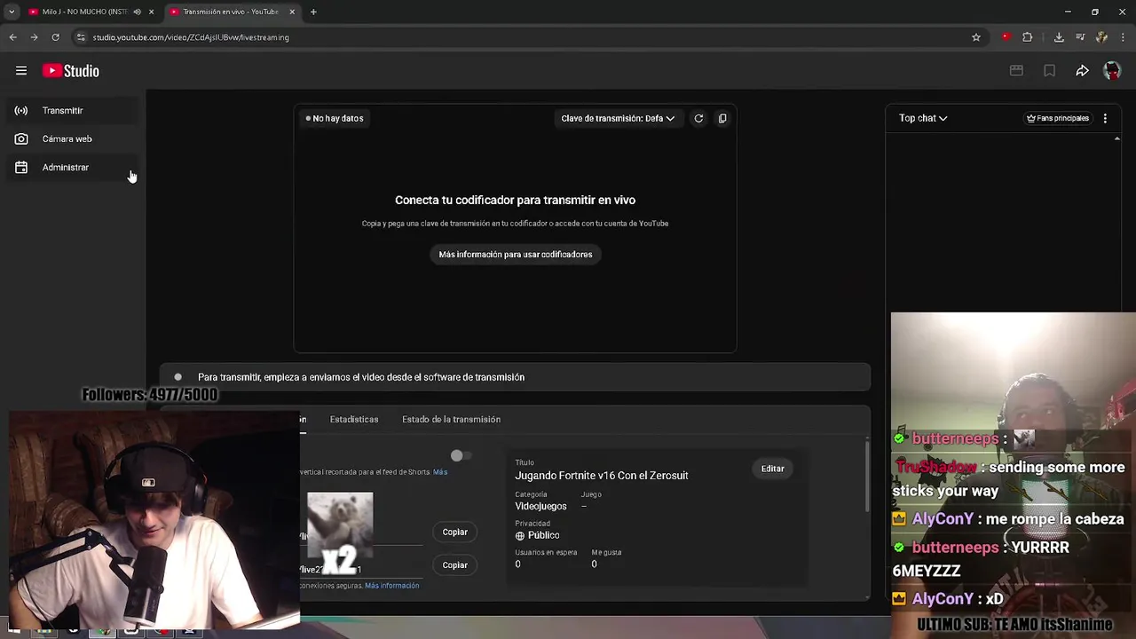Viewport: 1136px width, 639px height.
Task: Open the browser extensions puzzle icon
Action: point(1028,37)
